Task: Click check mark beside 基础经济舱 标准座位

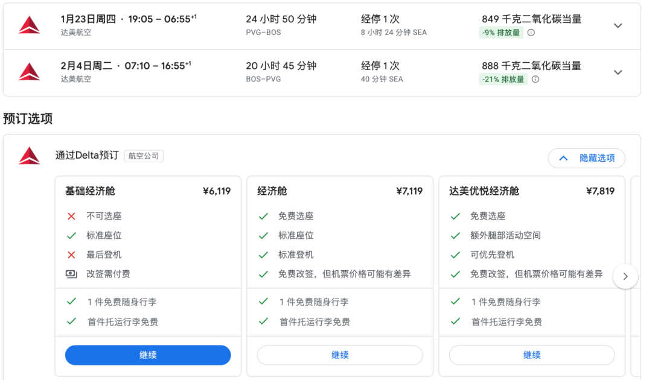Action: 71,235
